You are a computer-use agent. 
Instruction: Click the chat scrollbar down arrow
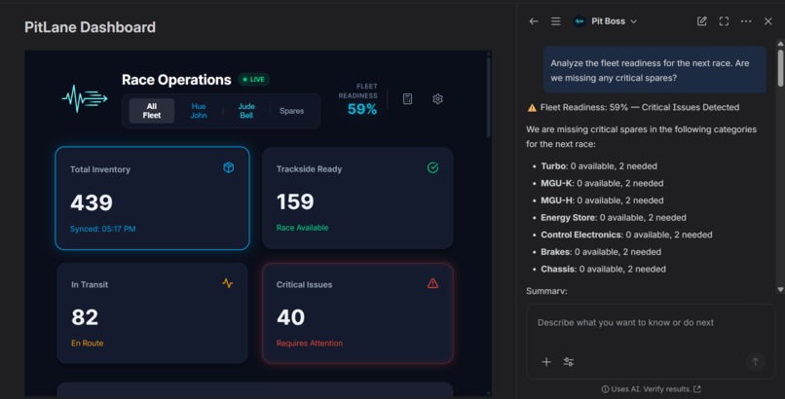click(780, 289)
